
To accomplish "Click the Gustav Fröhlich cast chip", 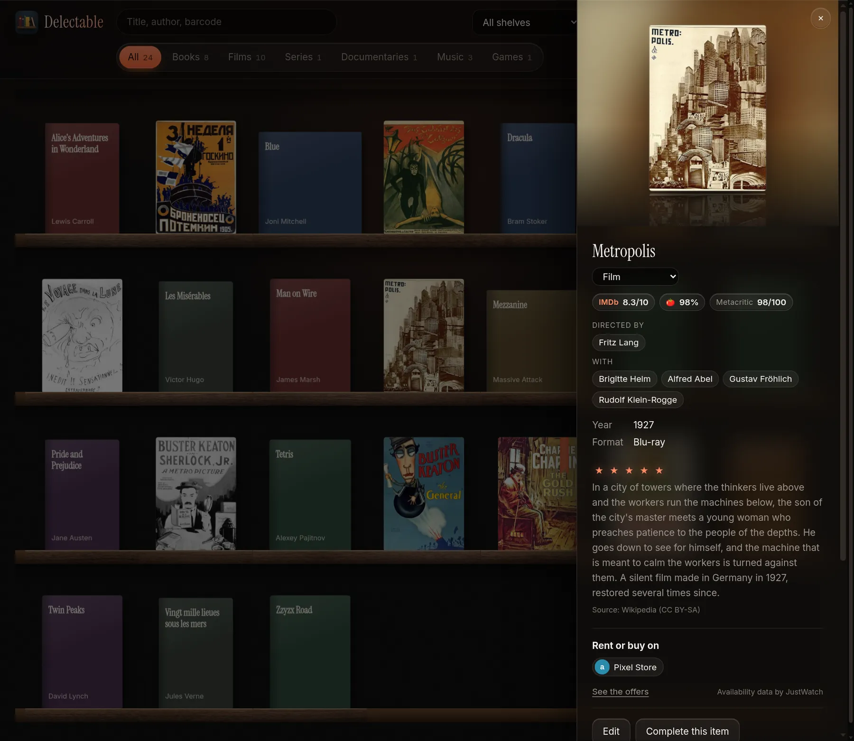I will 760,379.
